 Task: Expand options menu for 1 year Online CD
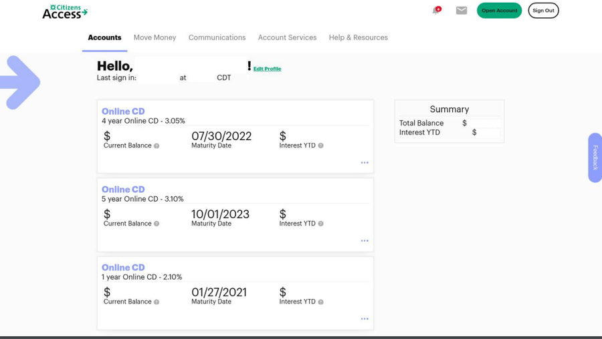[x=365, y=319]
